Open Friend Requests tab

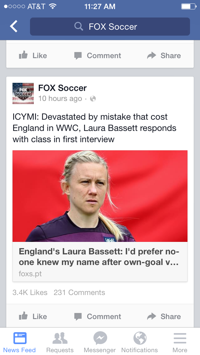click(60, 342)
